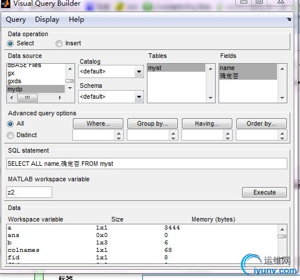Viewport: 300px width, 280px height.
Task: Click the MATLAB workspace variable field z2
Action: click(x=29, y=192)
